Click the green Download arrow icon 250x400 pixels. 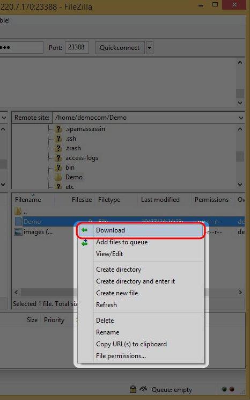pyautogui.click(x=84, y=230)
